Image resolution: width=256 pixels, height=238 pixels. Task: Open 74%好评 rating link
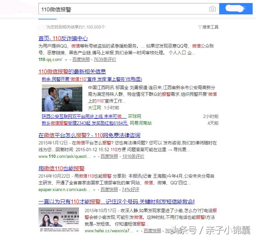click(x=131, y=190)
